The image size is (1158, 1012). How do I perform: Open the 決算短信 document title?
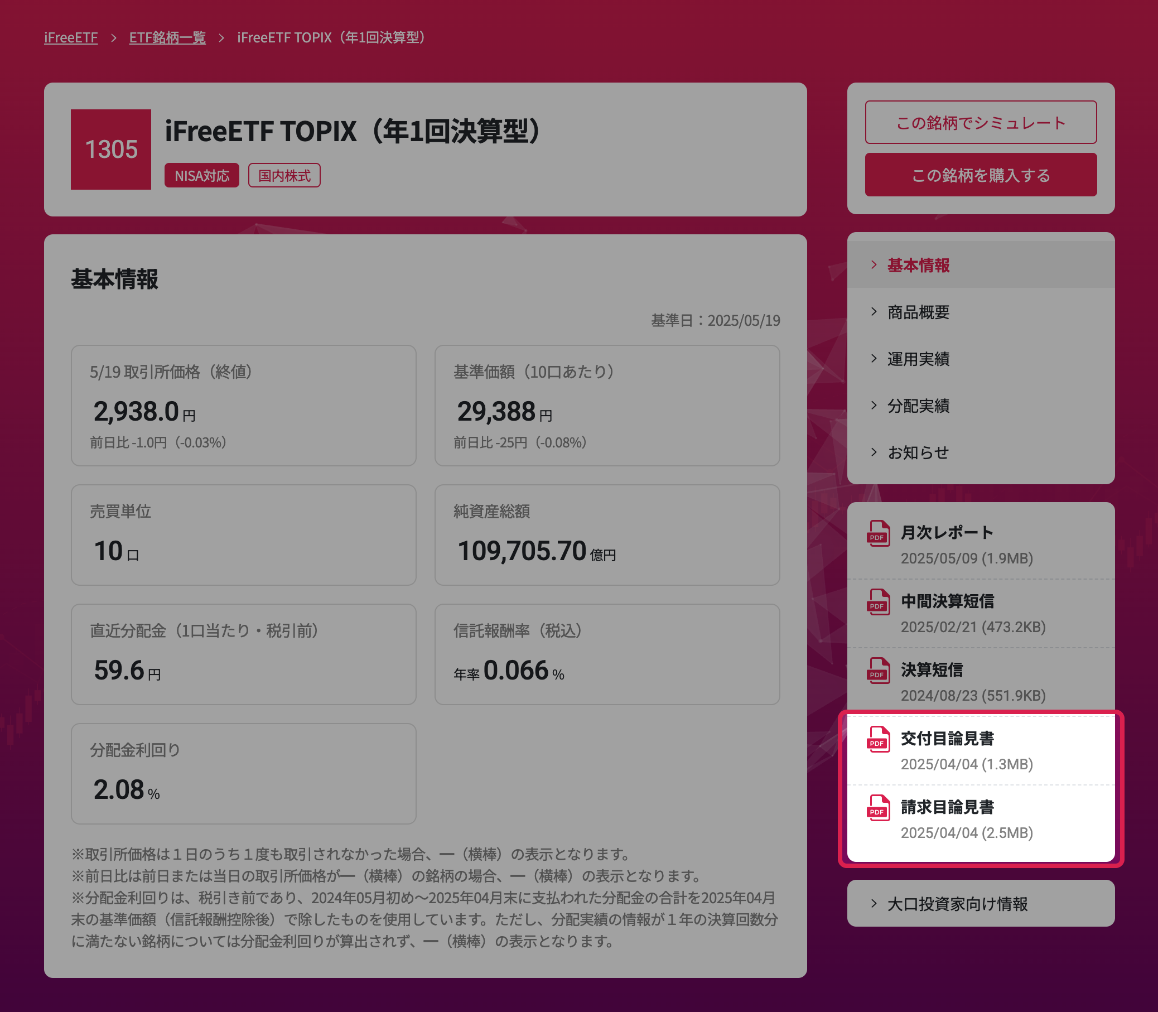932,669
